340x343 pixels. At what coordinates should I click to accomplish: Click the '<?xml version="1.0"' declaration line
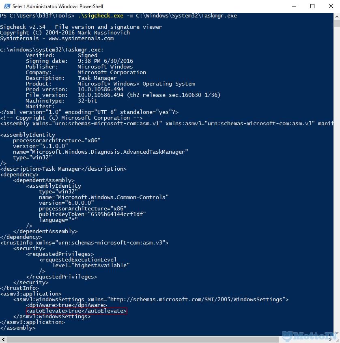(89, 112)
